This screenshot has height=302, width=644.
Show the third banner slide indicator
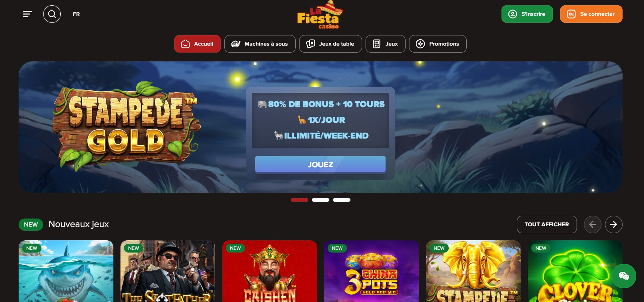coord(342,200)
